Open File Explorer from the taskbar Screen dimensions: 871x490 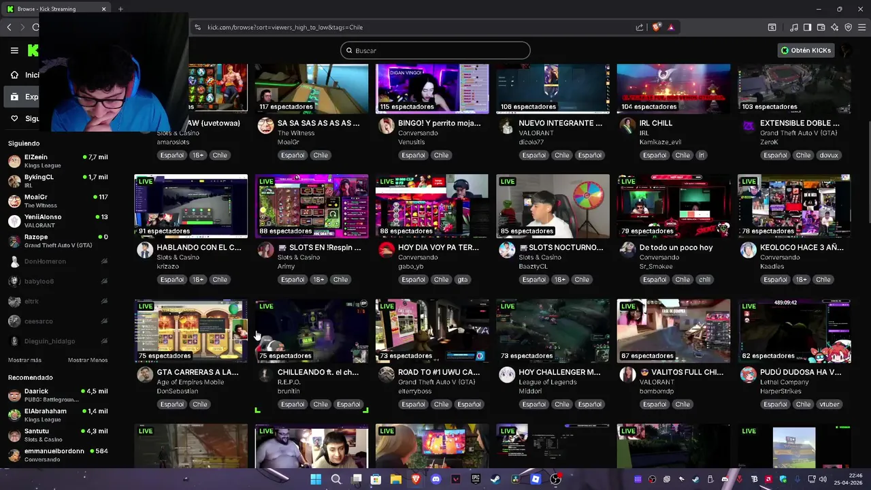click(396, 479)
